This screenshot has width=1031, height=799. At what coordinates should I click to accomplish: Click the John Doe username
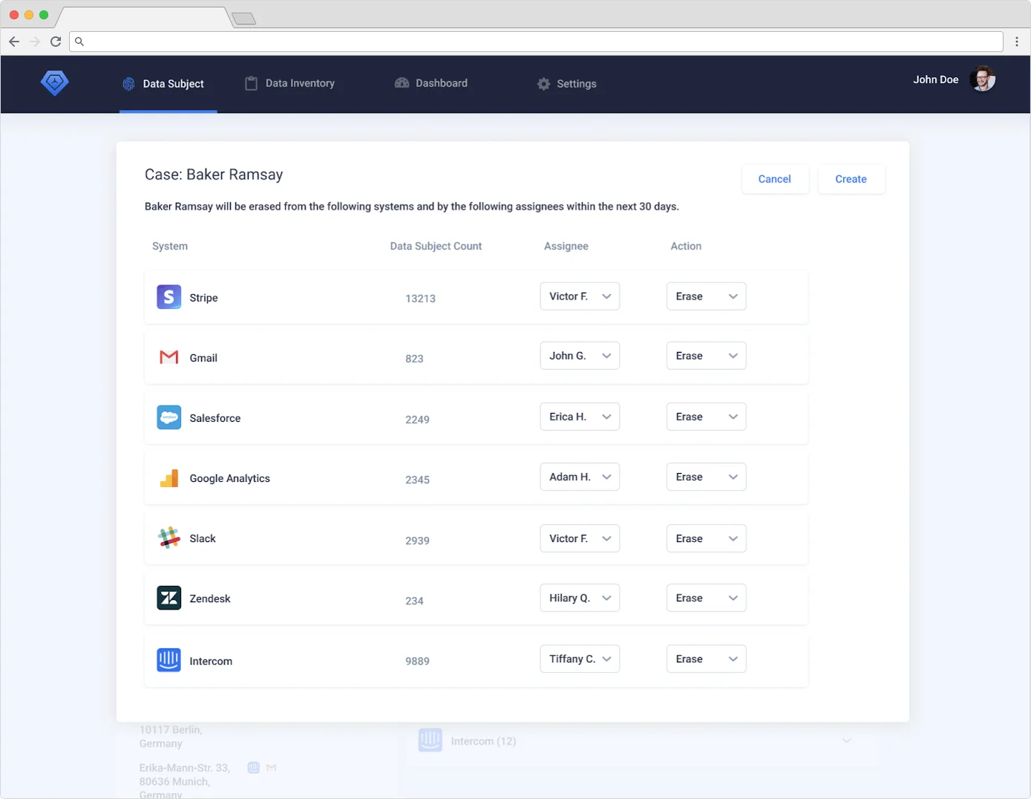pos(935,79)
